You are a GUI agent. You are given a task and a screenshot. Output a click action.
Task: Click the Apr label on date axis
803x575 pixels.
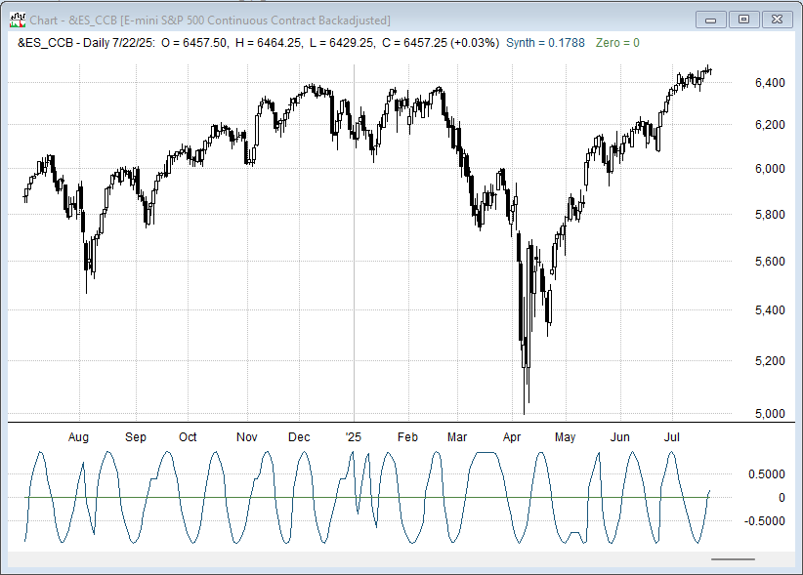513,437
